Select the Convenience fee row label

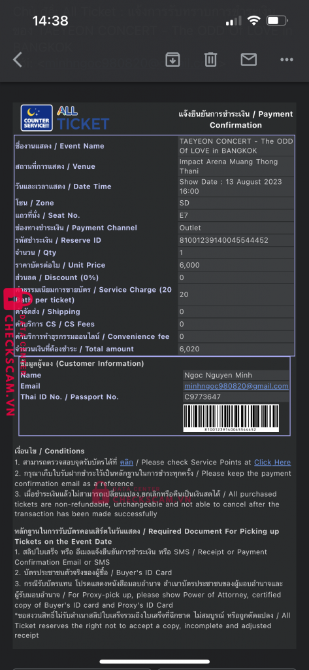(92, 336)
